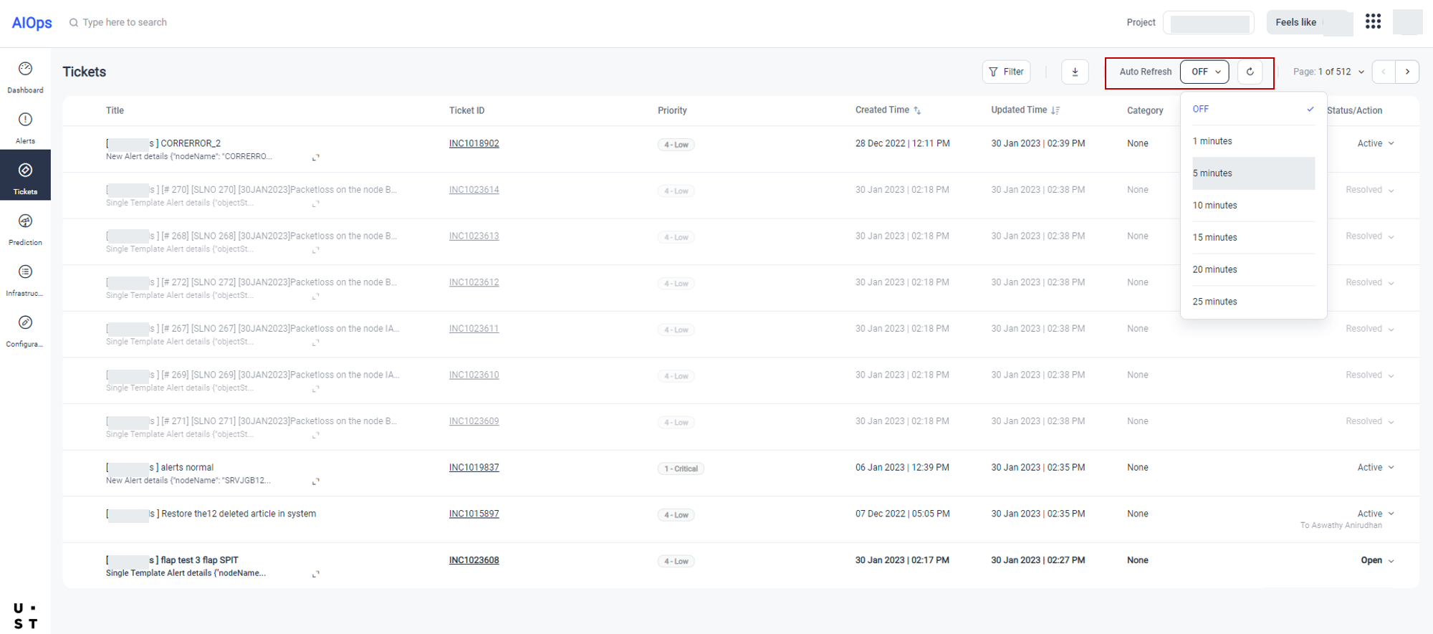Image resolution: width=1433 pixels, height=634 pixels.
Task: Open the Auto Refresh OFF dropdown
Action: click(x=1204, y=72)
